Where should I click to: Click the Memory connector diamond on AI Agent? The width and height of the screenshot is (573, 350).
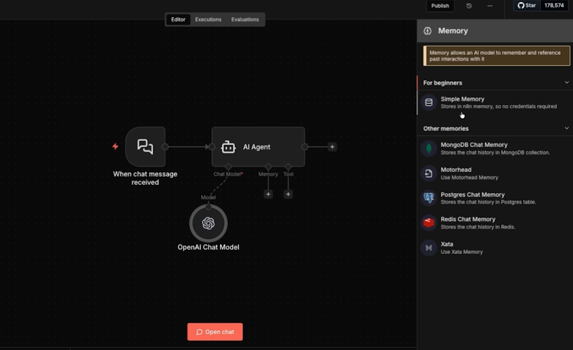(268, 167)
